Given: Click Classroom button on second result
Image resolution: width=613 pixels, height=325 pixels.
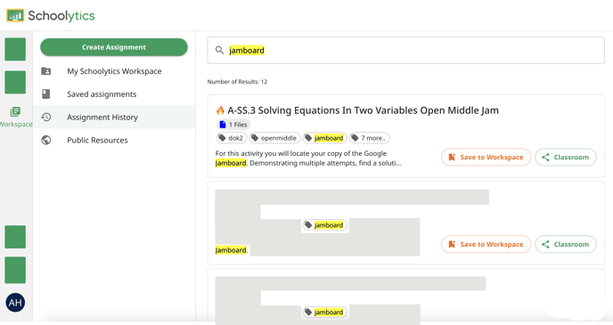Looking at the screenshot, I should point(565,244).
